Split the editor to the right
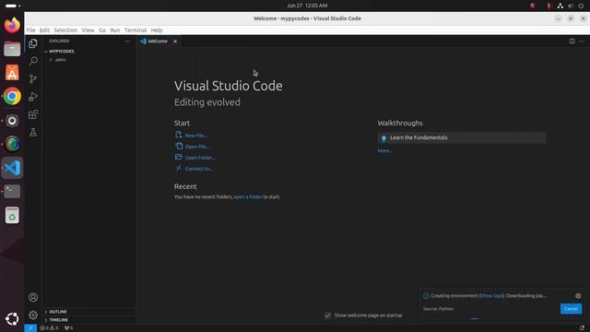Screen dimensions: 590x332 [572, 41]
